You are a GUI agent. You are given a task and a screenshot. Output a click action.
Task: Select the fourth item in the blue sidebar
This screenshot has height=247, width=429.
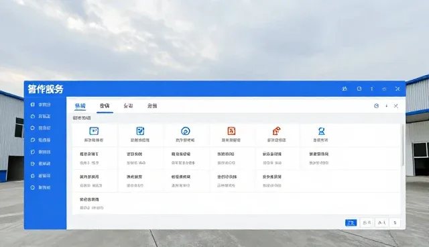coord(41,140)
